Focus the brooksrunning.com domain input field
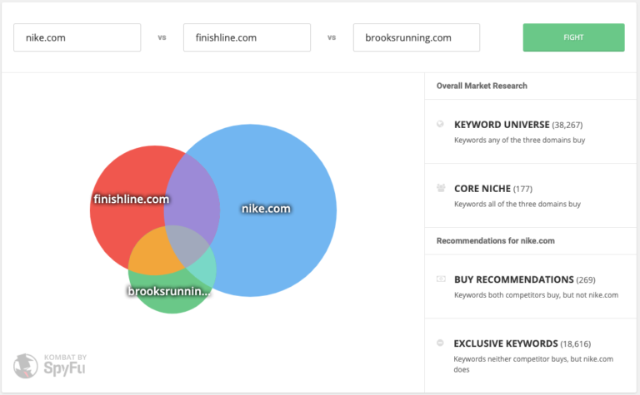This screenshot has height=395, width=640. point(417,37)
